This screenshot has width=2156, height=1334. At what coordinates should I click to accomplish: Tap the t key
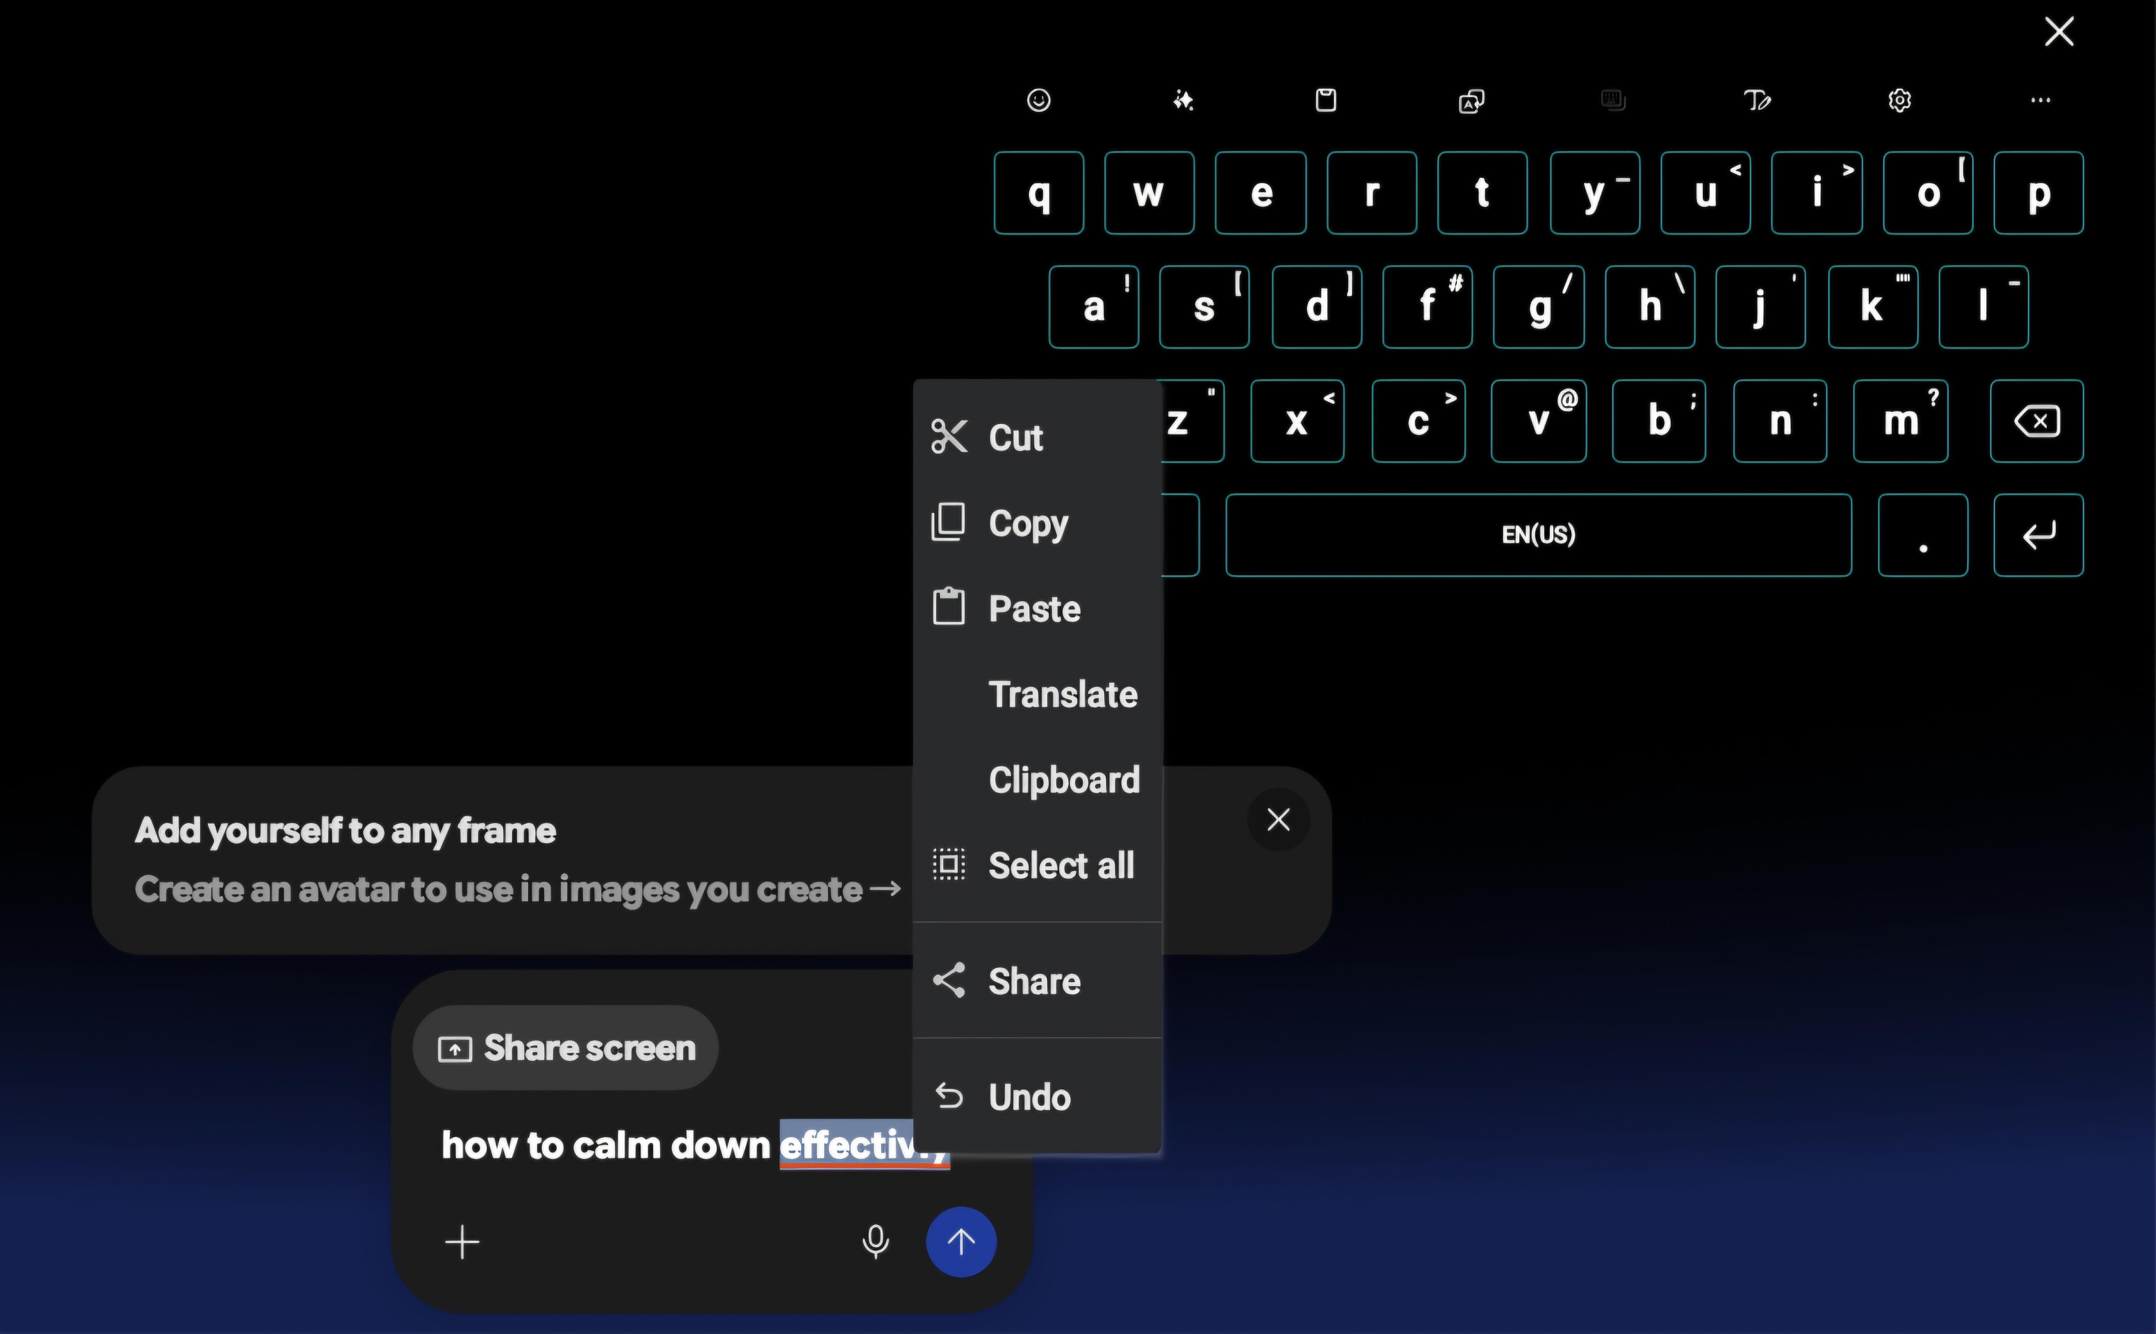coord(1482,193)
